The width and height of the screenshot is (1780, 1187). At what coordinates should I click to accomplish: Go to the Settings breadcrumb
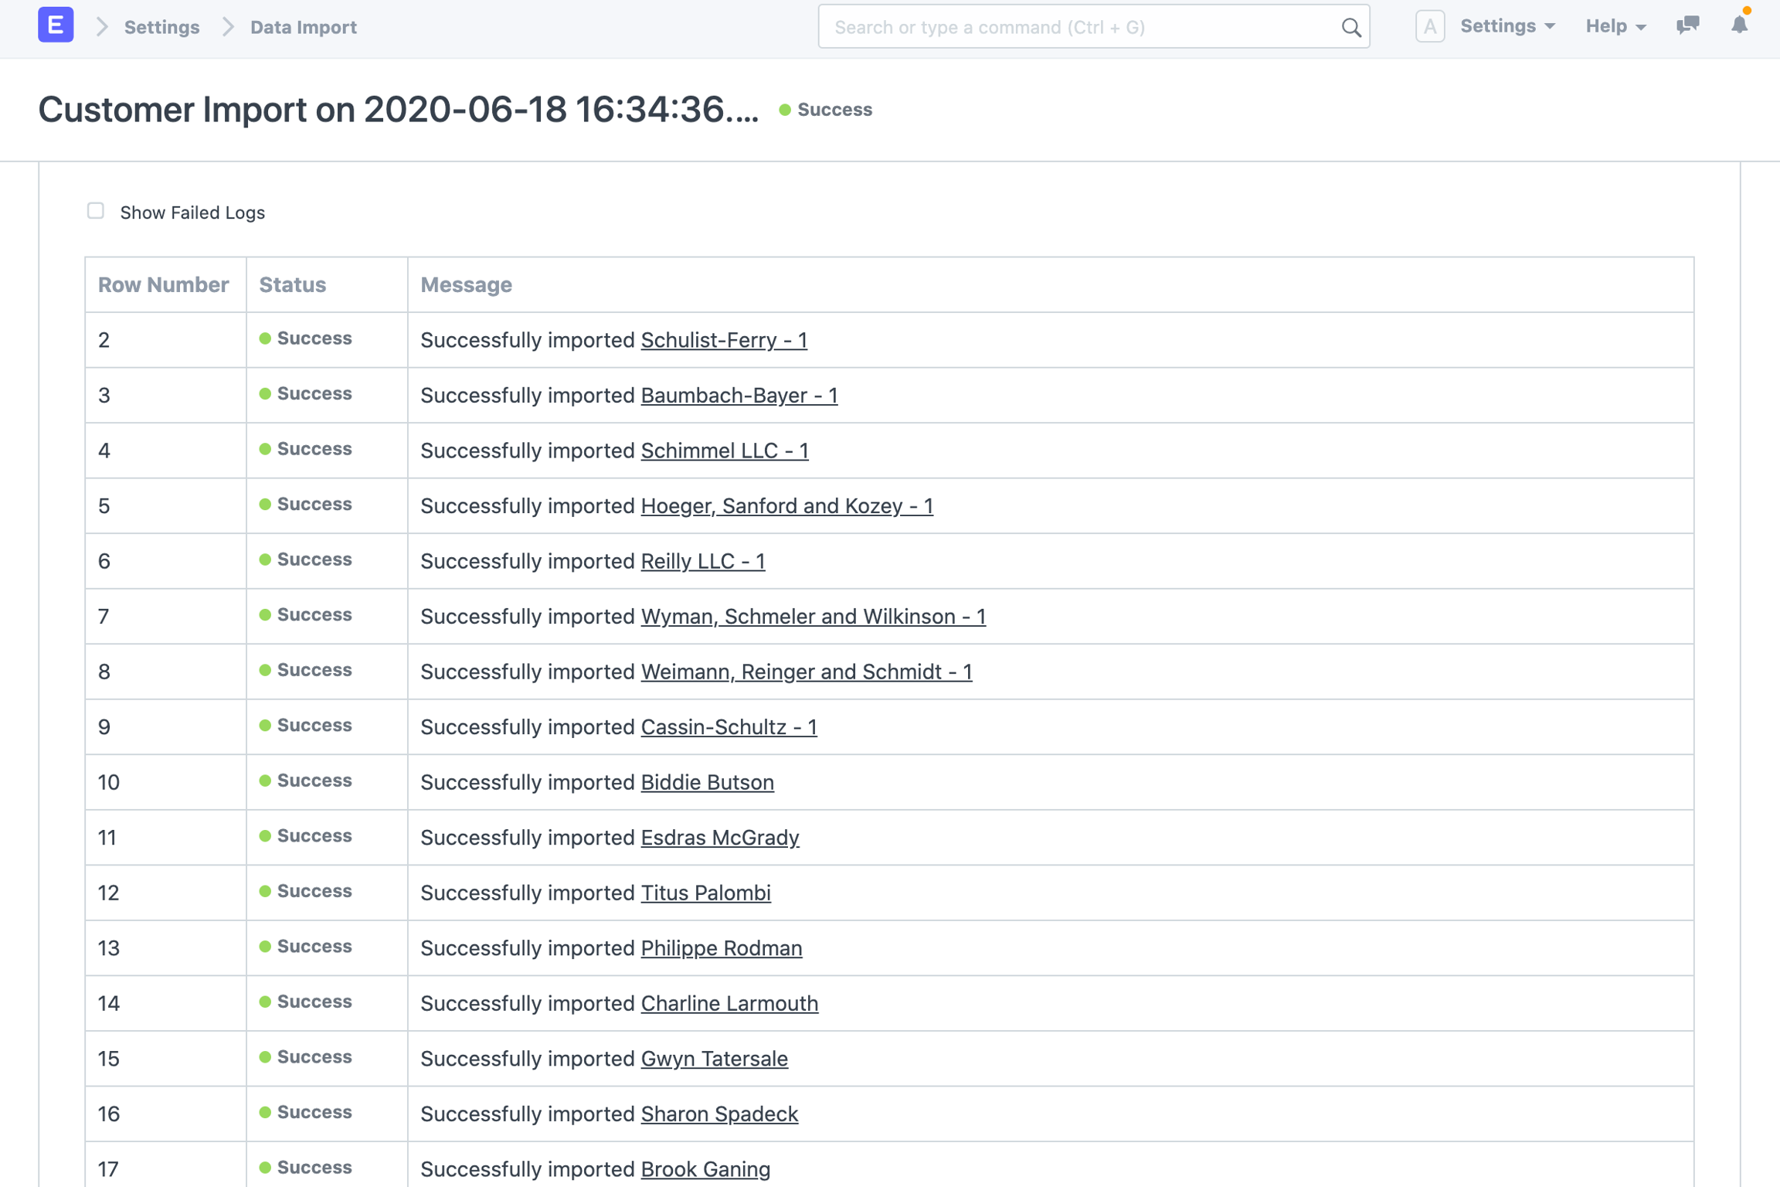tap(161, 27)
